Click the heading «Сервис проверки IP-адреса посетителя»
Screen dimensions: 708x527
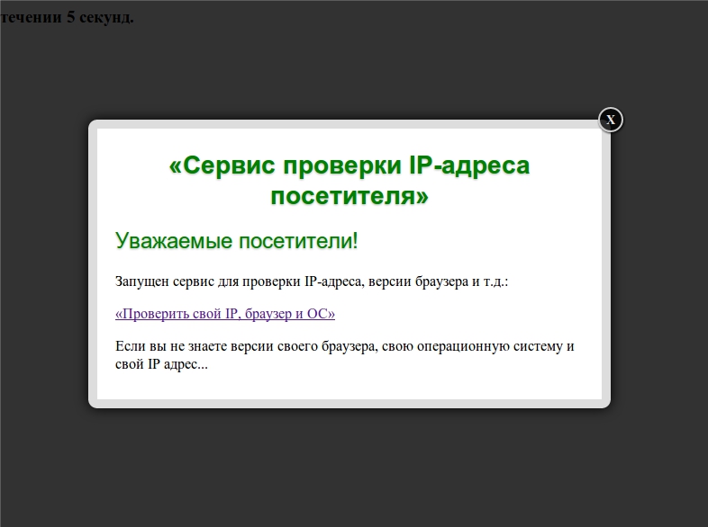349,181
